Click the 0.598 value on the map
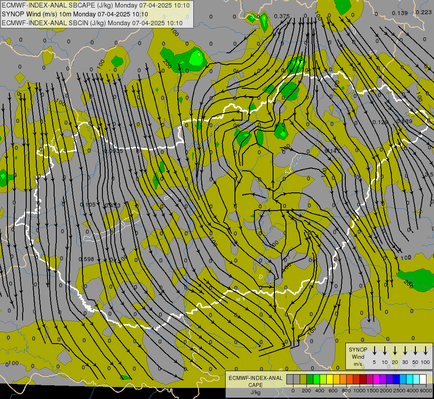The height and width of the screenshot is (399, 434). tap(86, 259)
